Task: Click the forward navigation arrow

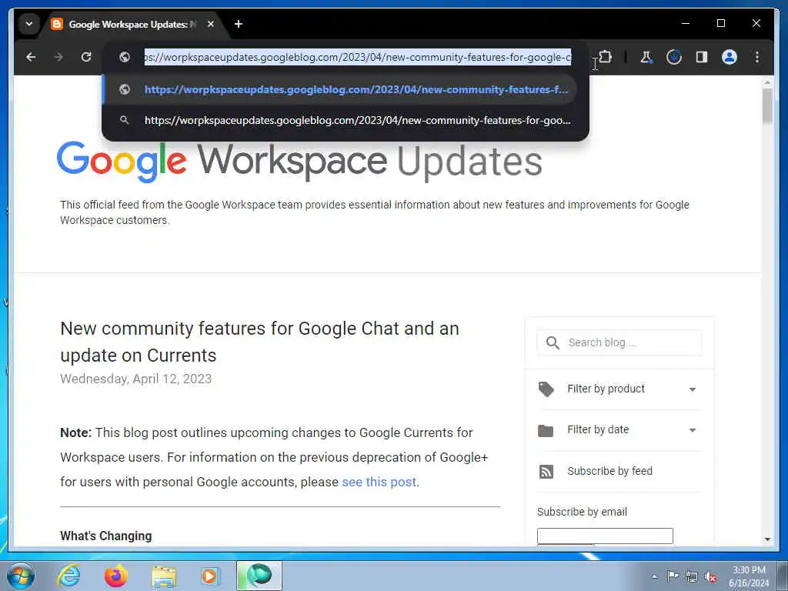Action: click(x=58, y=57)
